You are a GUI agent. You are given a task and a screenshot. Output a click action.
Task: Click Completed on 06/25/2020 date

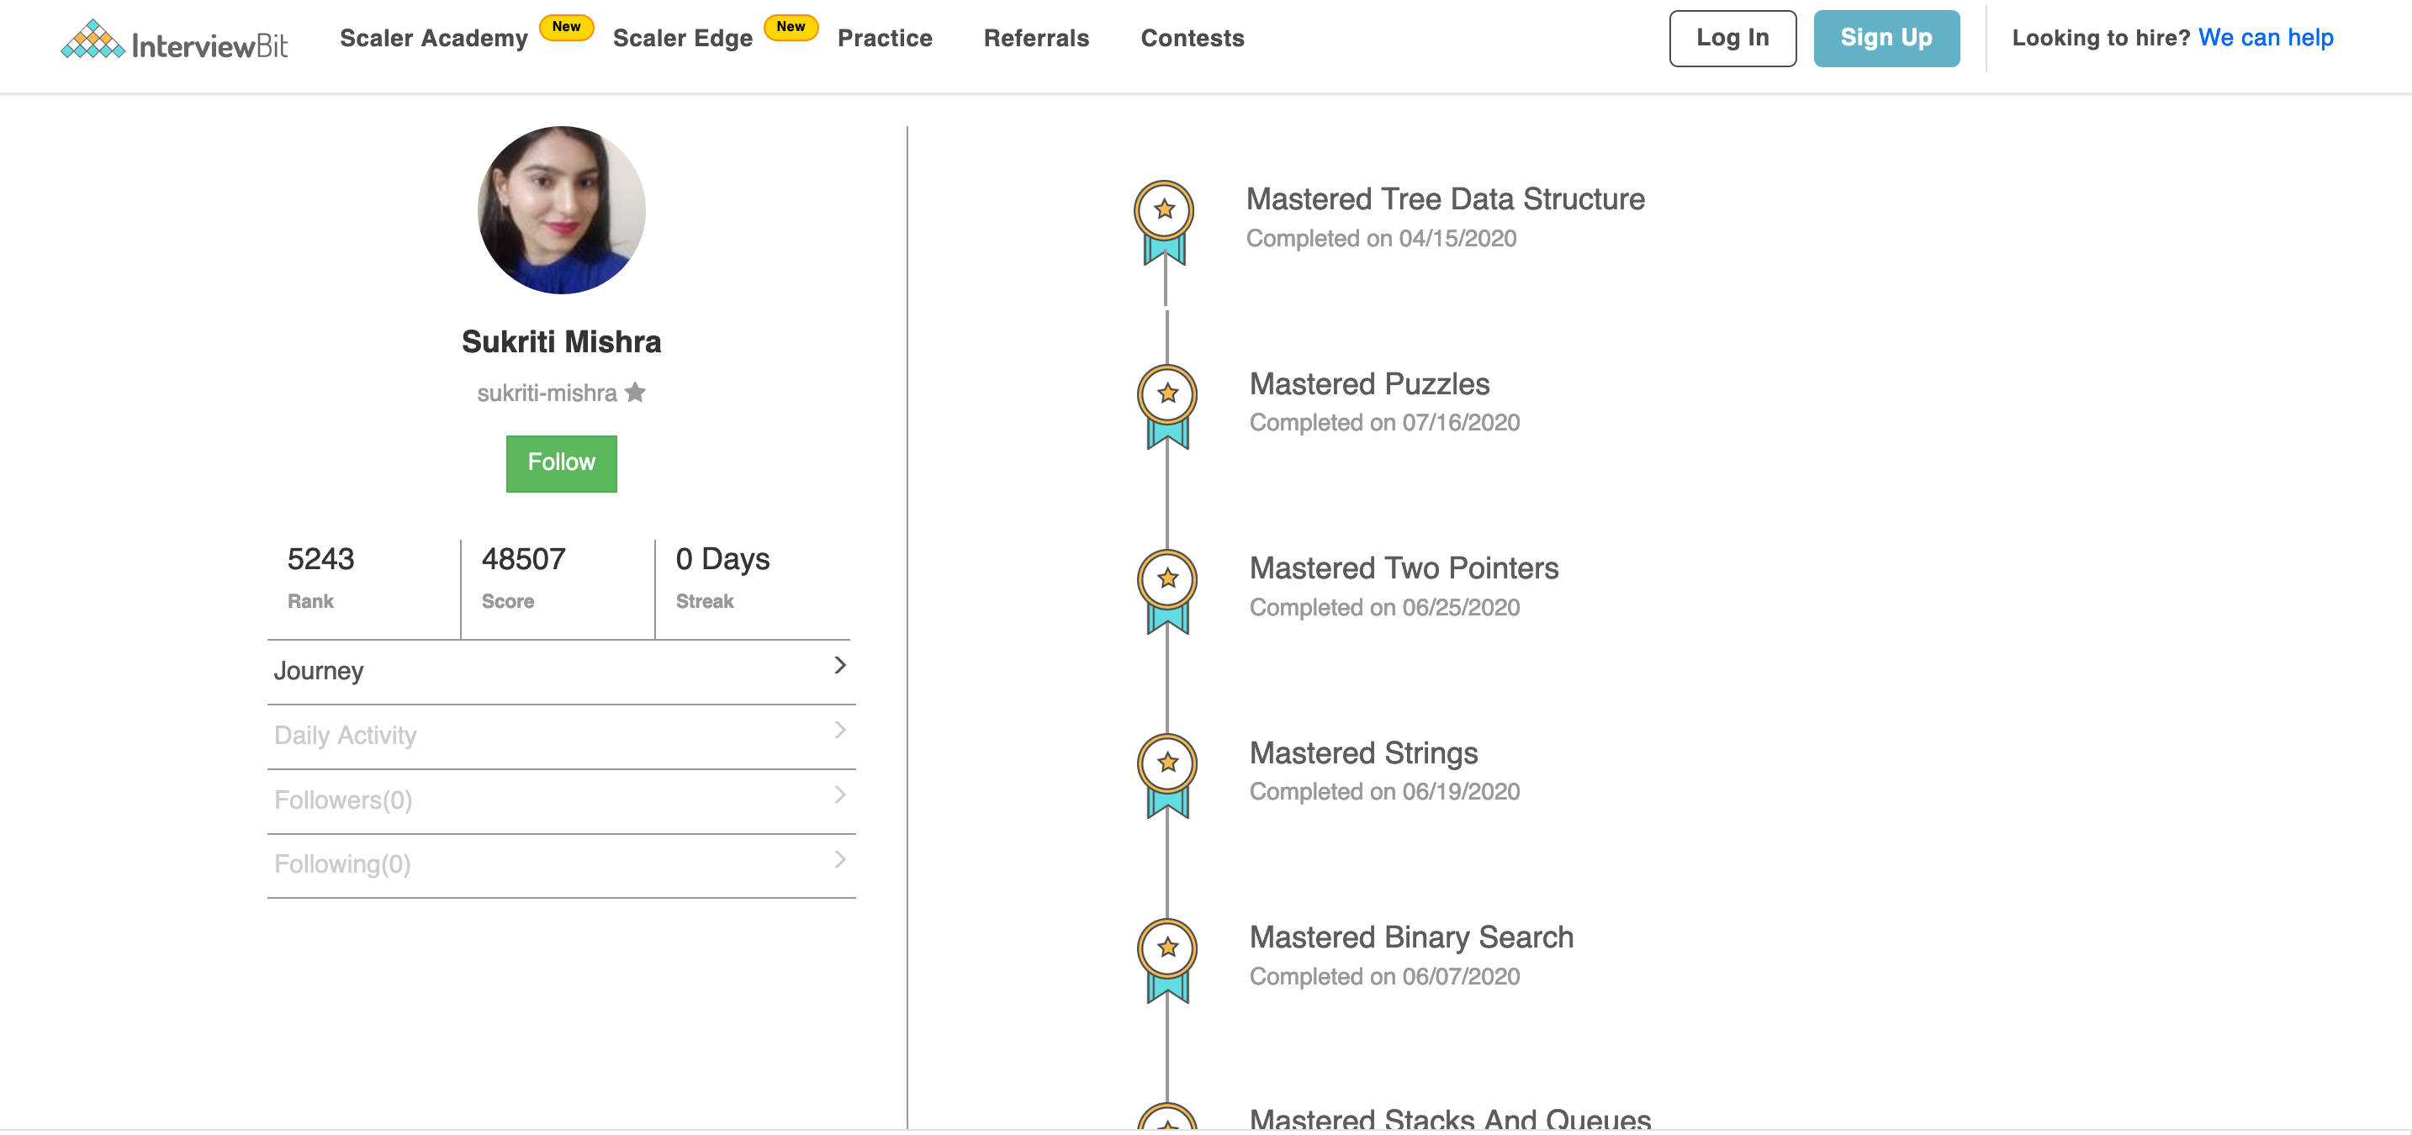(x=1385, y=608)
